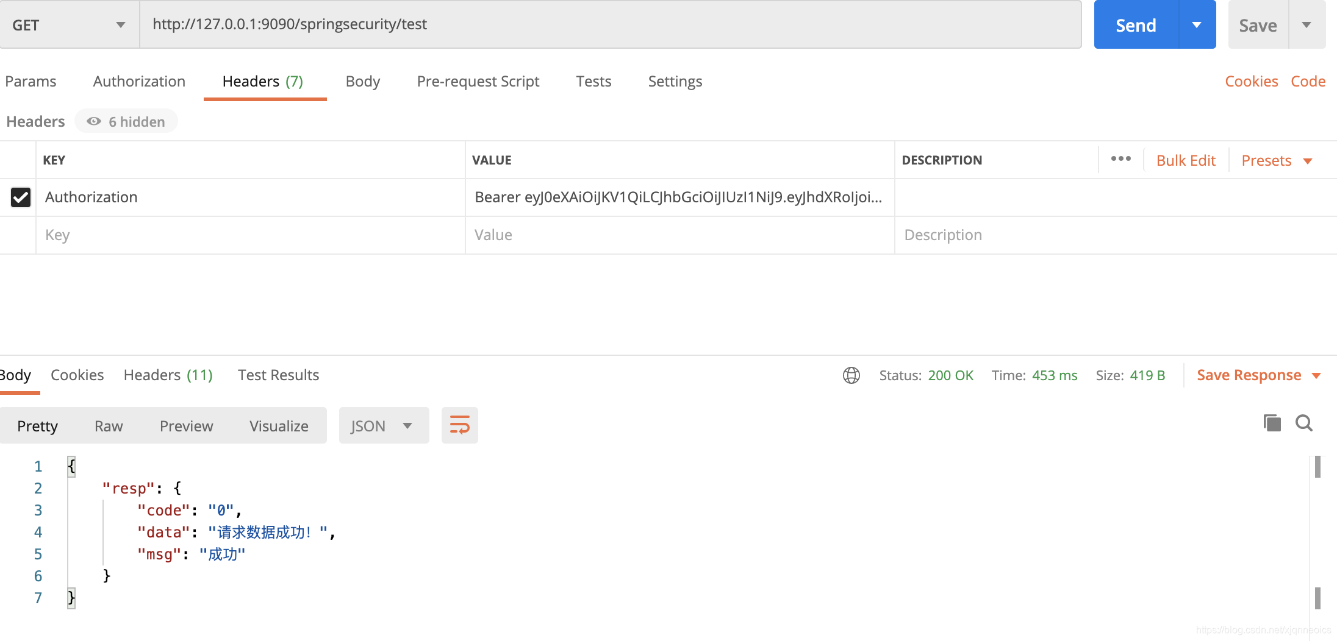This screenshot has width=1337, height=641.
Task: Toggle line wrapping for the response body
Action: (459, 425)
